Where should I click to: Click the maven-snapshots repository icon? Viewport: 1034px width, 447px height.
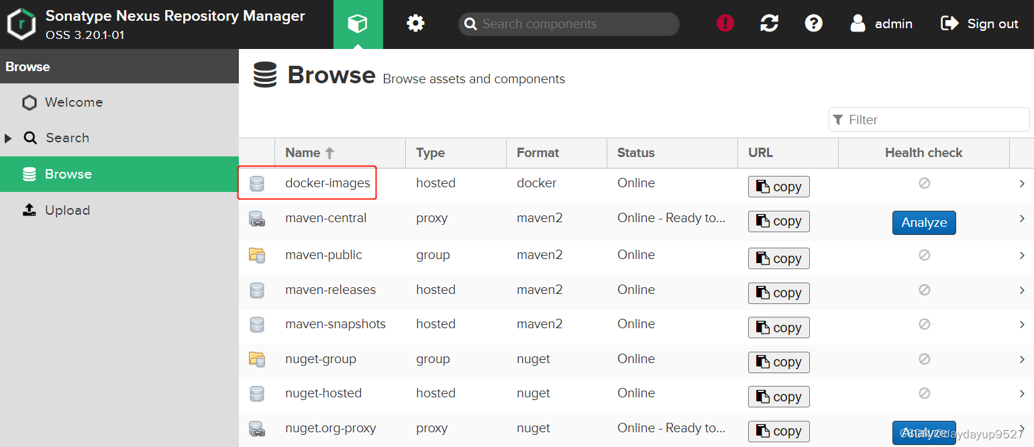pos(256,324)
